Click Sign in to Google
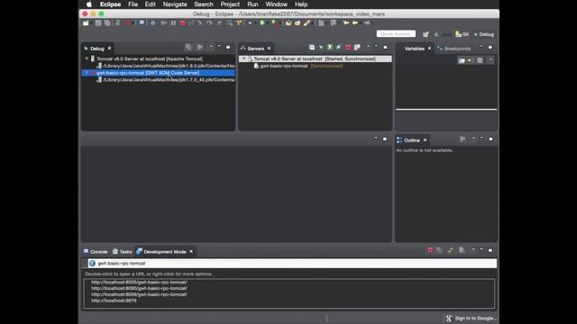 [472, 318]
